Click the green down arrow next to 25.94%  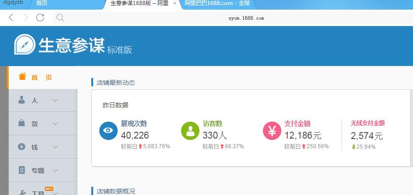click(353, 147)
